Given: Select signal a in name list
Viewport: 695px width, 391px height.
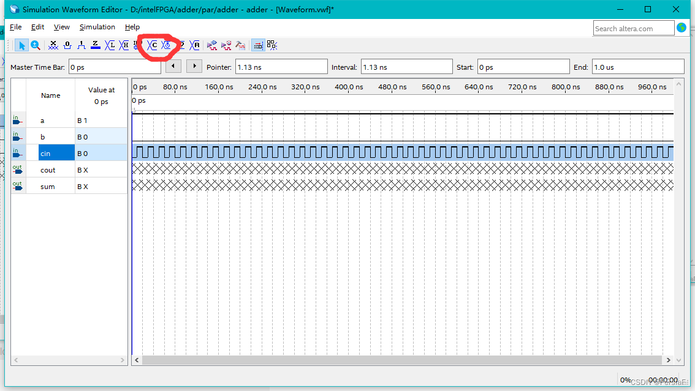Looking at the screenshot, I should coord(42,121).
